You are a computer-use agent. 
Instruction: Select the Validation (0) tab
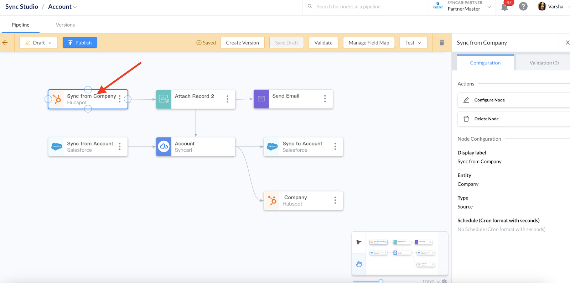(x=544, y=63)
